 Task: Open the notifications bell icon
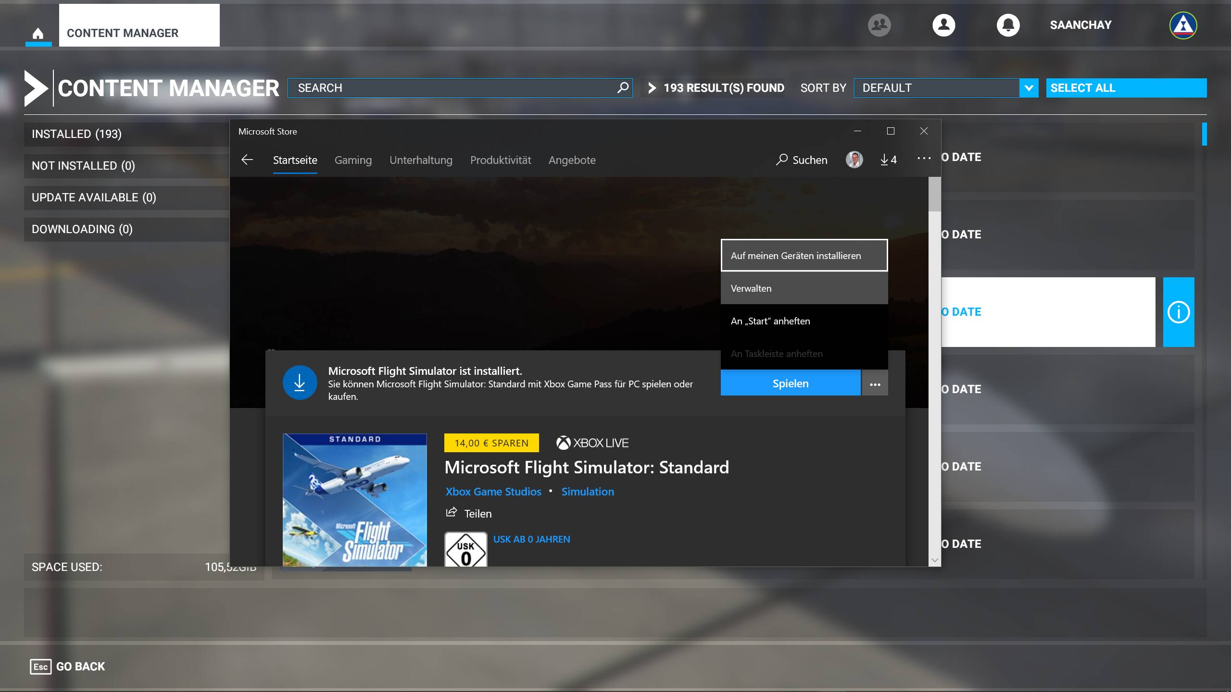(1008, 25)
